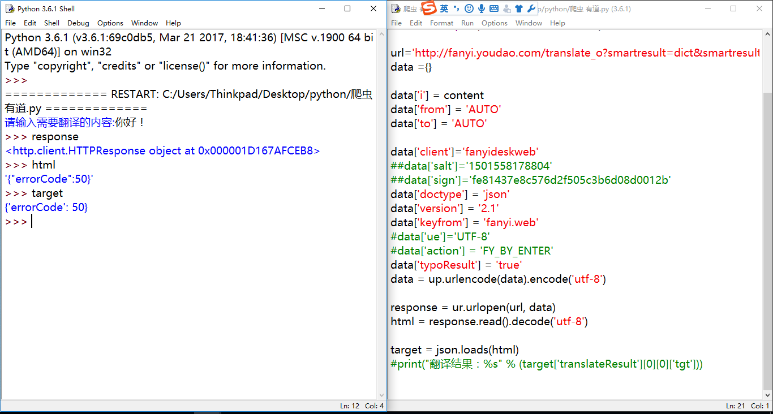This screenshot has width=773, height=414.
Task: Open Edit menu in Python Shell window
Action: point(30,23)
